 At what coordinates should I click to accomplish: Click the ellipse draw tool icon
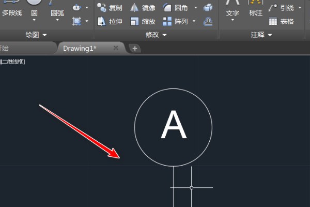tap(76, 8)
